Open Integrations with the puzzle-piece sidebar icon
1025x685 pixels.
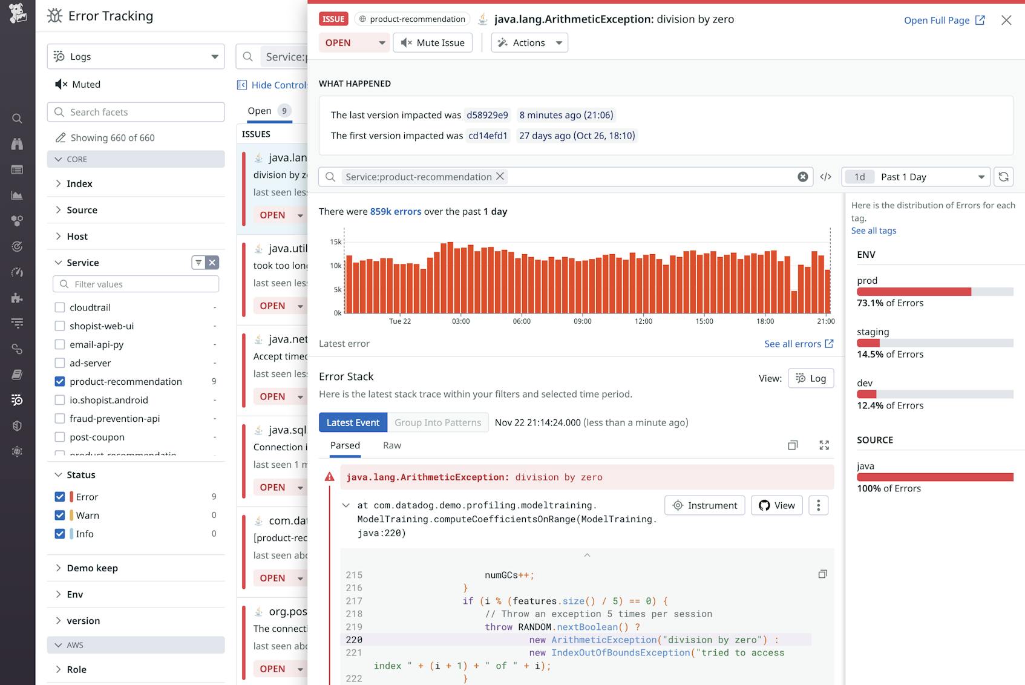pyautogui.click(x=17, y=298)
